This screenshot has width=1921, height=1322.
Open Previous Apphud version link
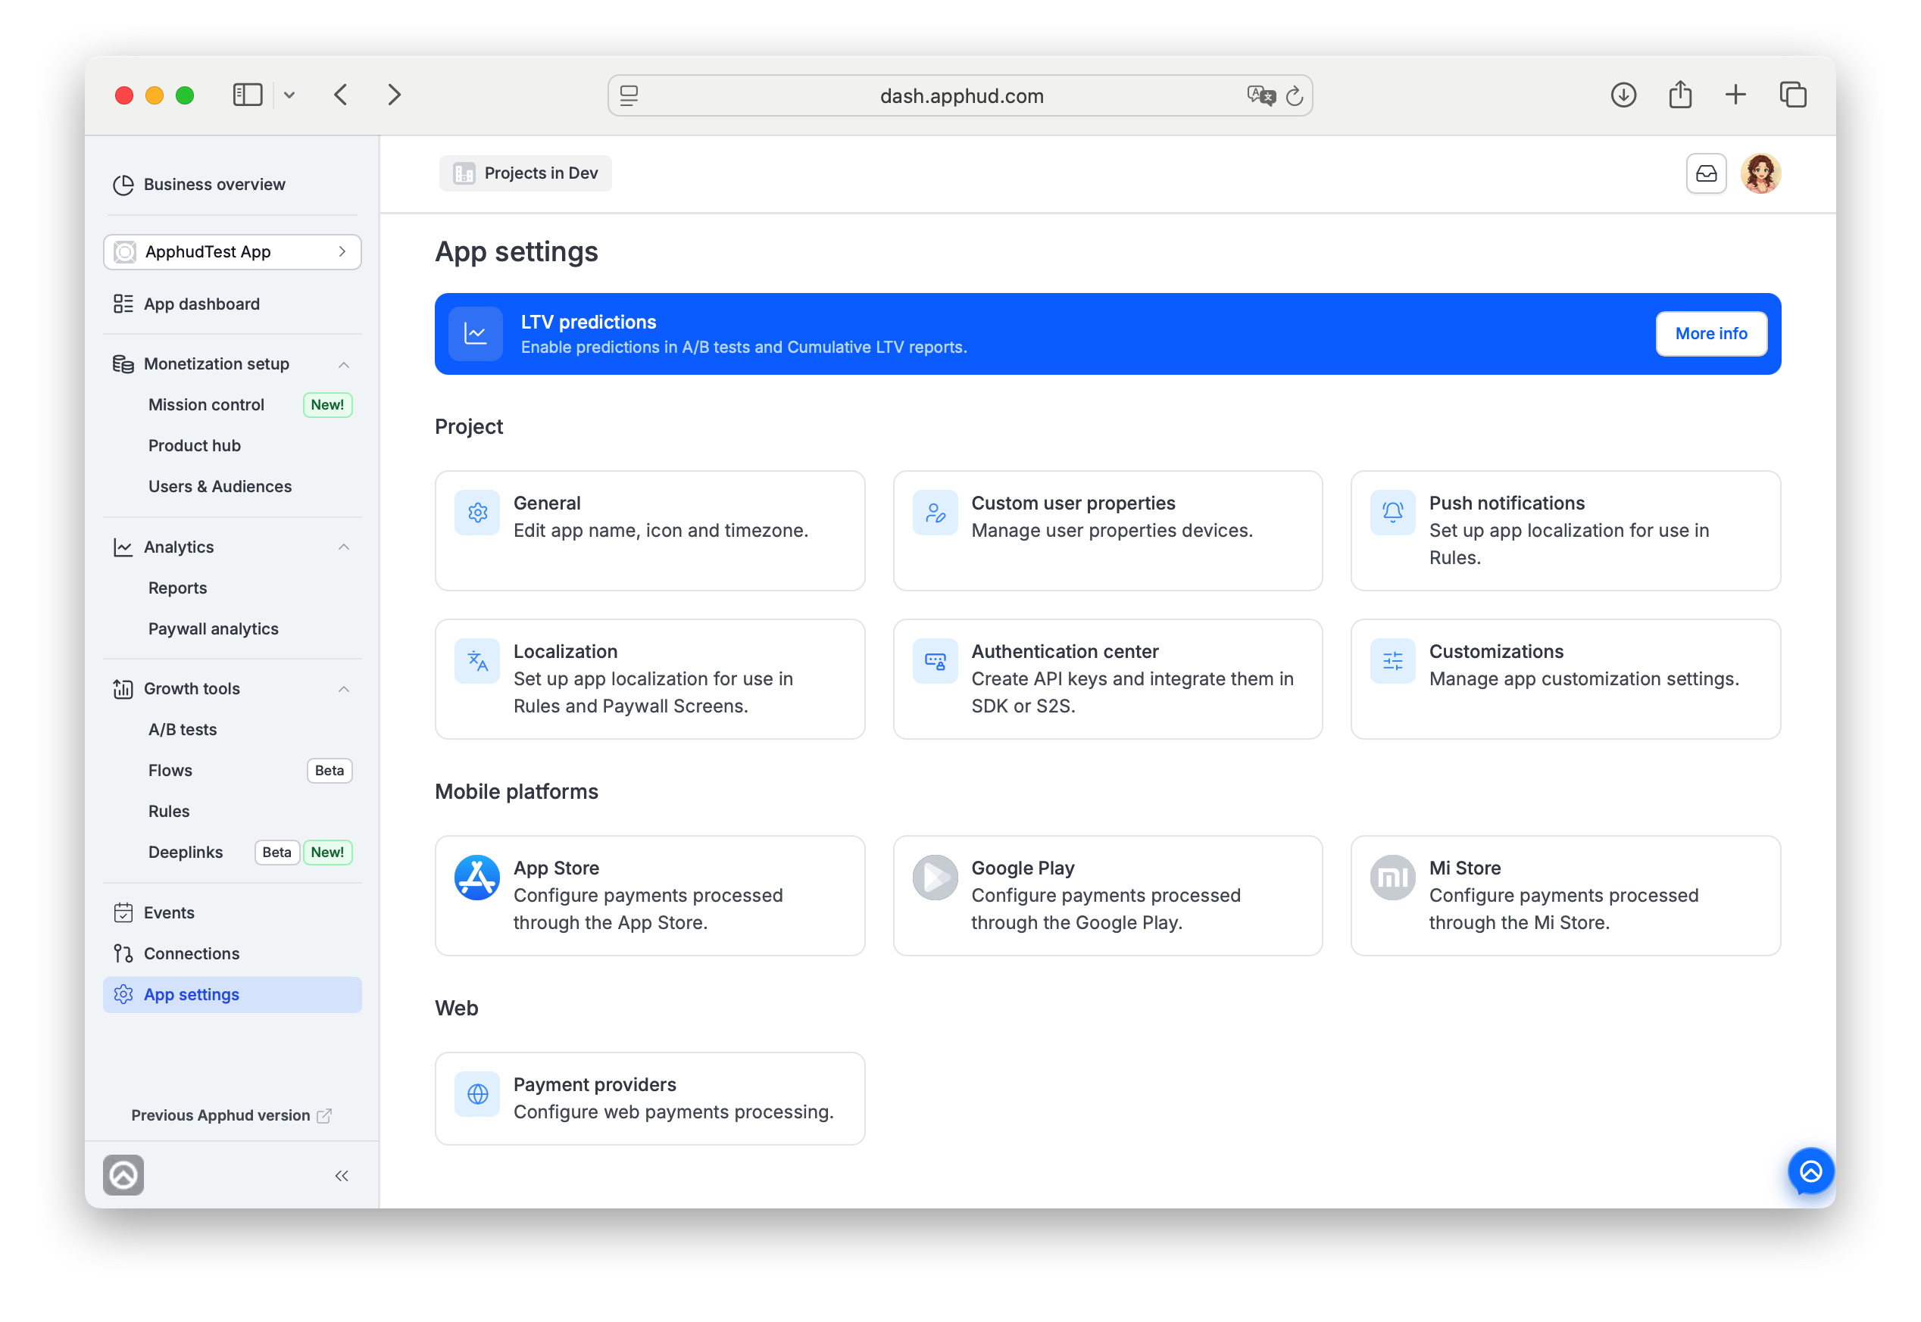coord(230,1115)
